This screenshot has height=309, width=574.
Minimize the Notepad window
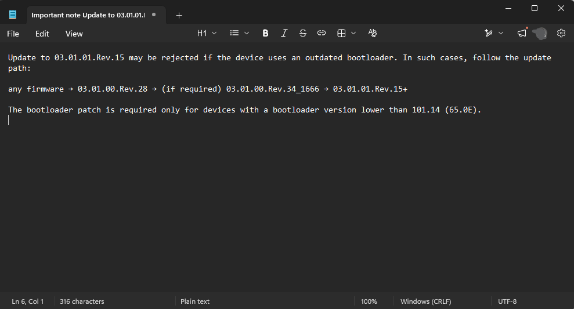pos(508,8)
